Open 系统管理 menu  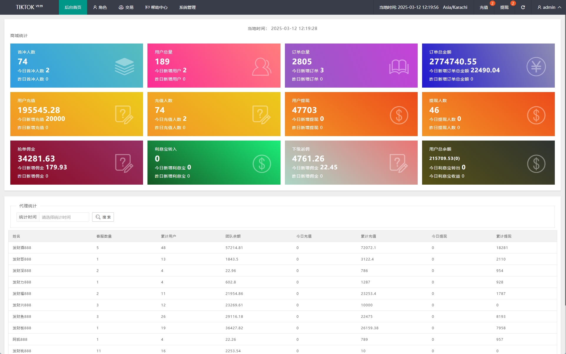click(187, 7)
